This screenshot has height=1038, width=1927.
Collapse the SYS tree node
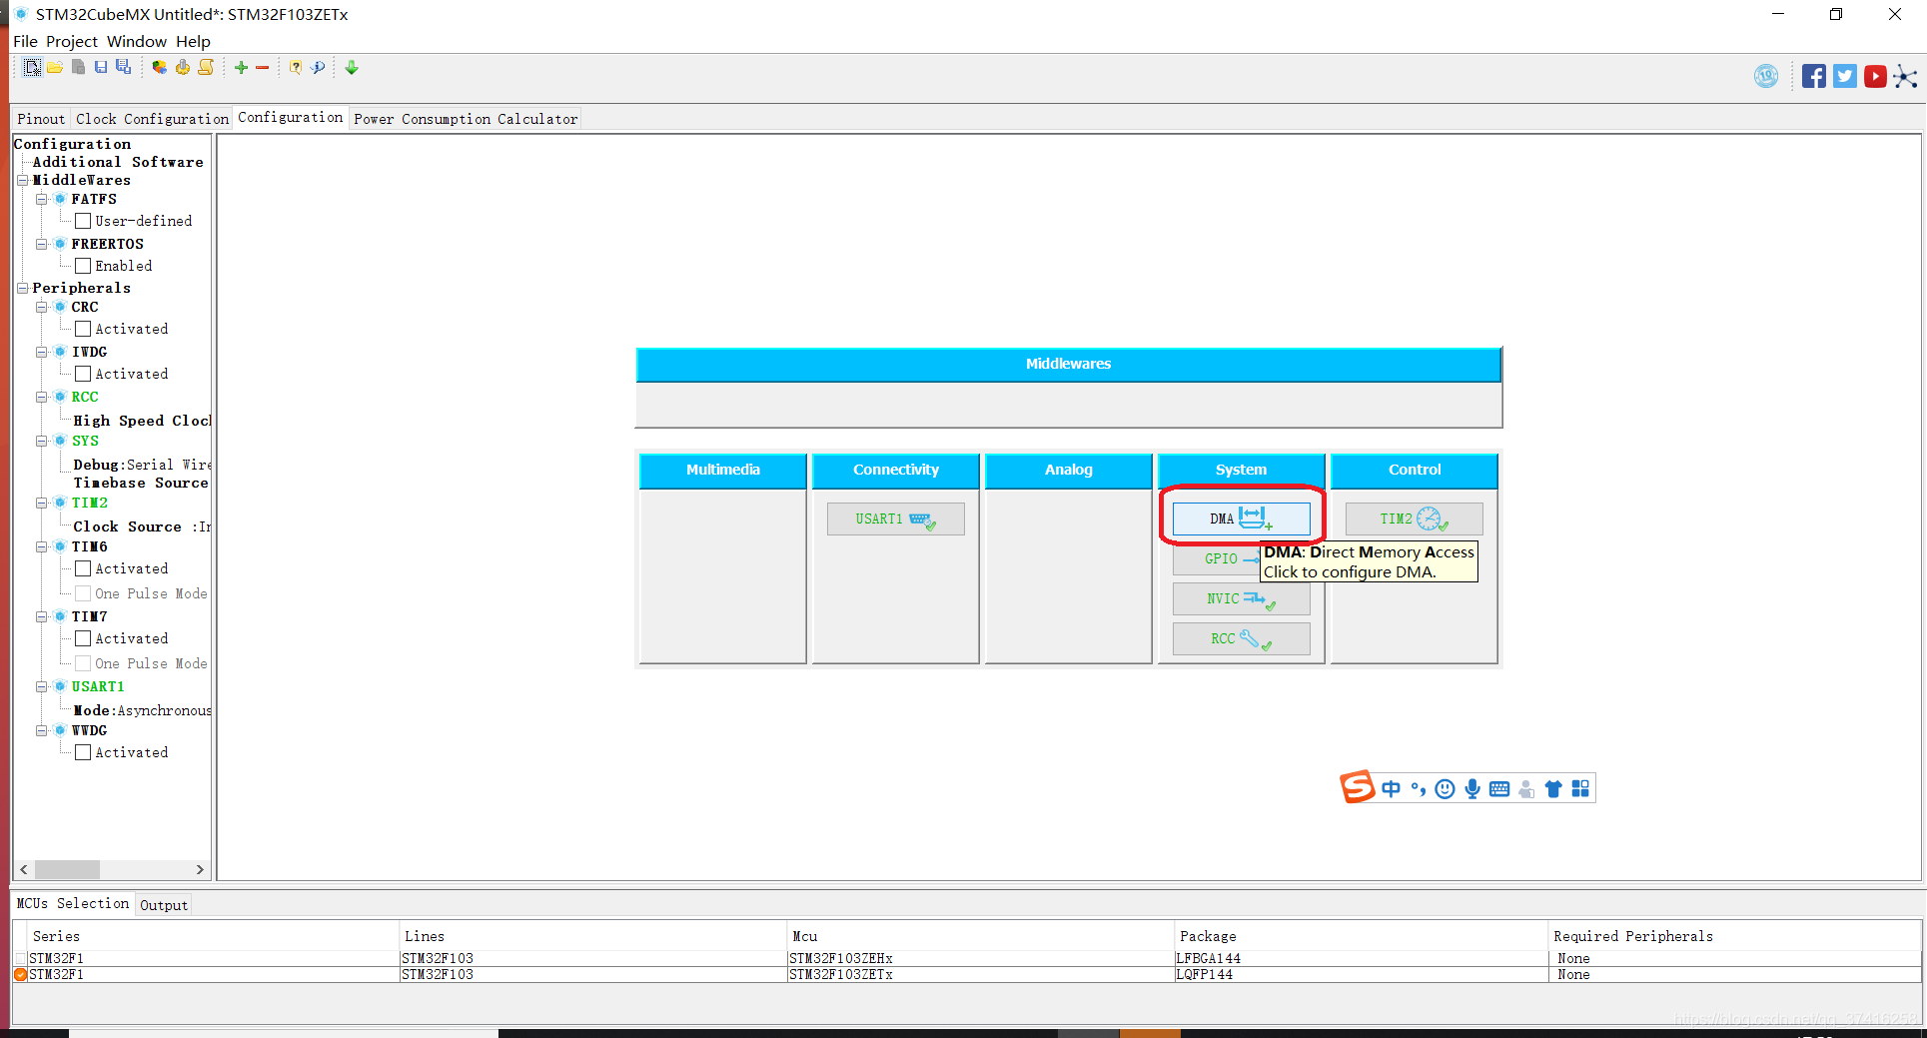42,441
